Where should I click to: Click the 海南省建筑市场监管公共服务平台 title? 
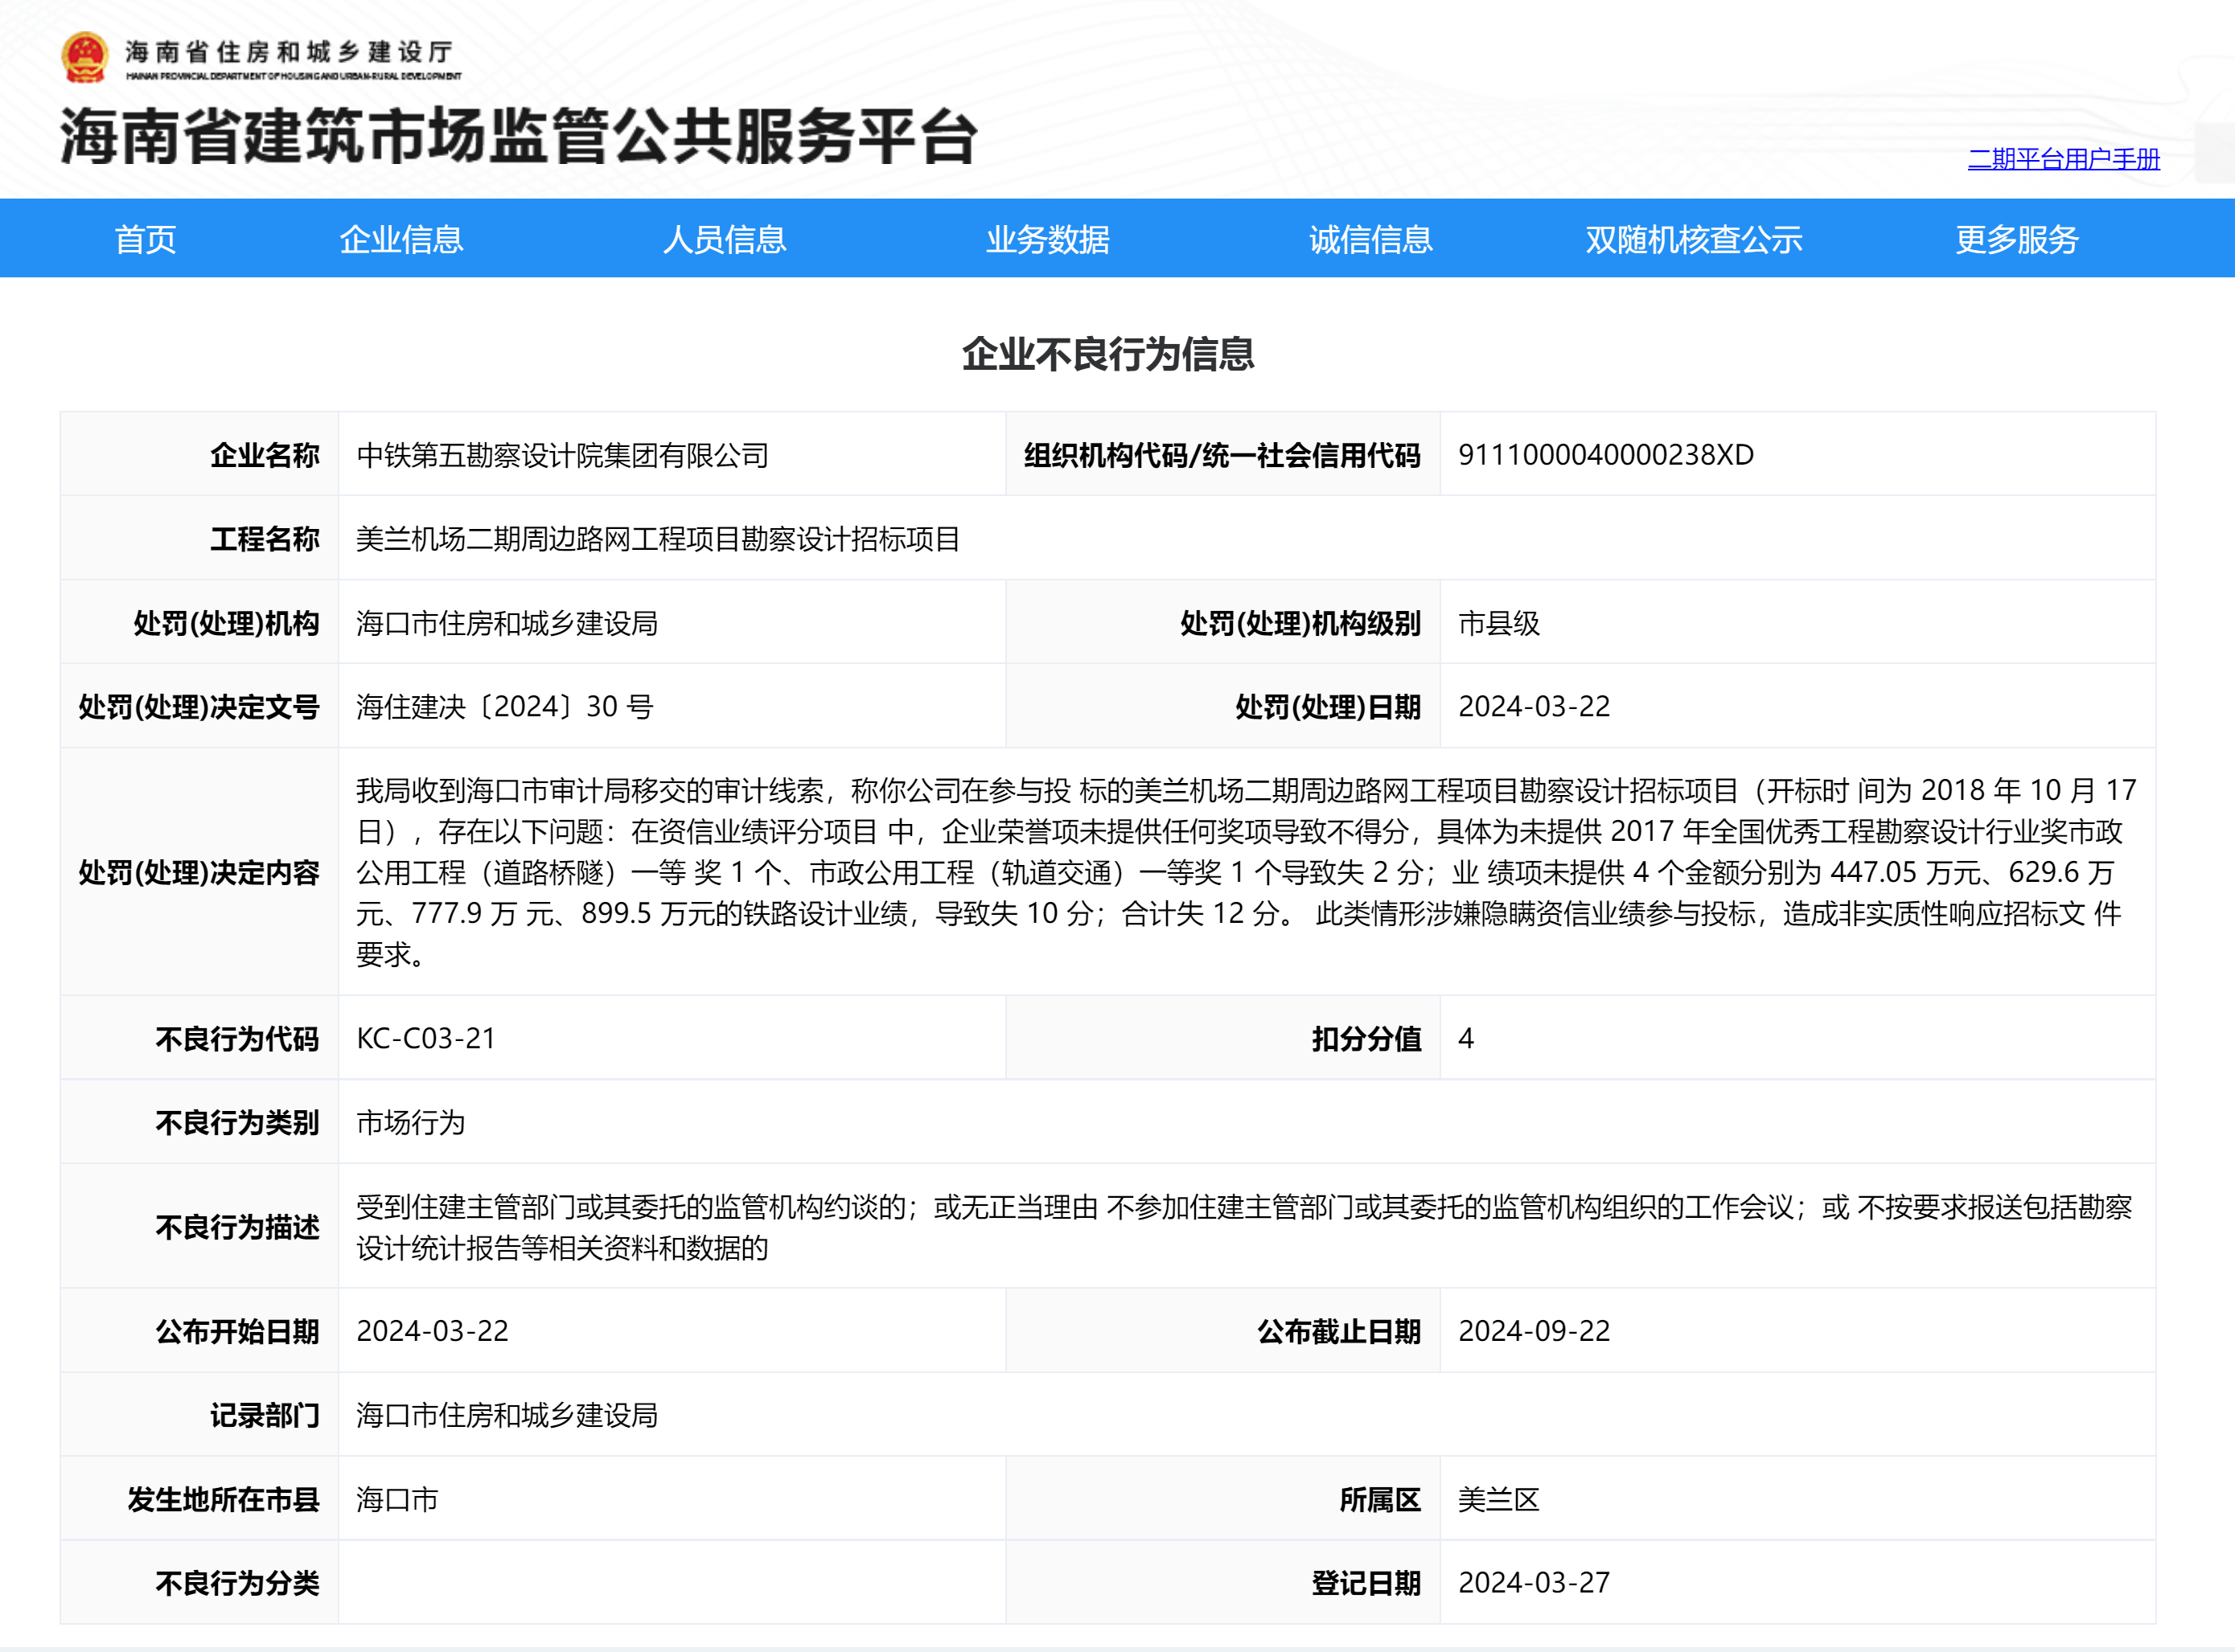pos(518,136)
